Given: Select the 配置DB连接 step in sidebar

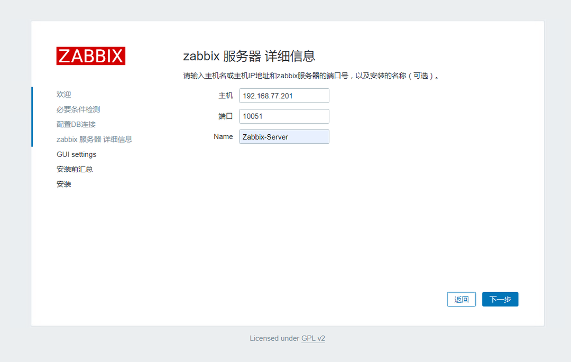Looking at the screenshot, I should tap(76, 124).
